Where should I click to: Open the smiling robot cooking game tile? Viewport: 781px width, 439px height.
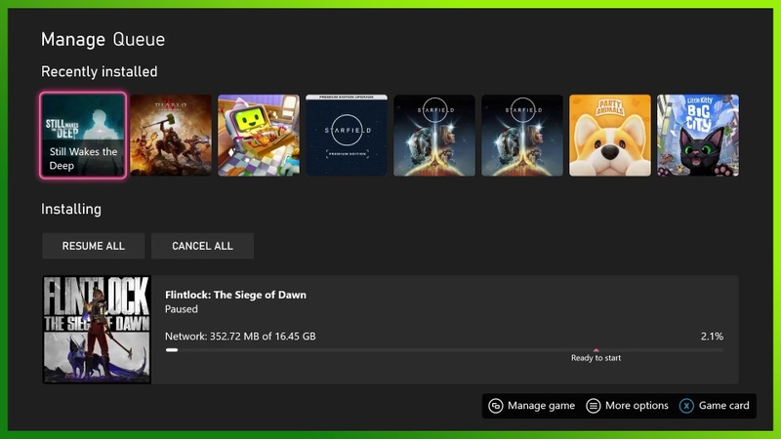259,136
